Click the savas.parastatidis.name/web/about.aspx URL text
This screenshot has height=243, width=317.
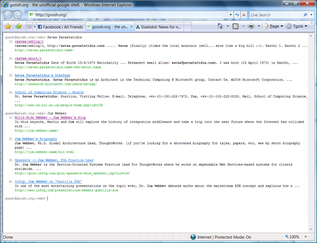click(58, 67)
